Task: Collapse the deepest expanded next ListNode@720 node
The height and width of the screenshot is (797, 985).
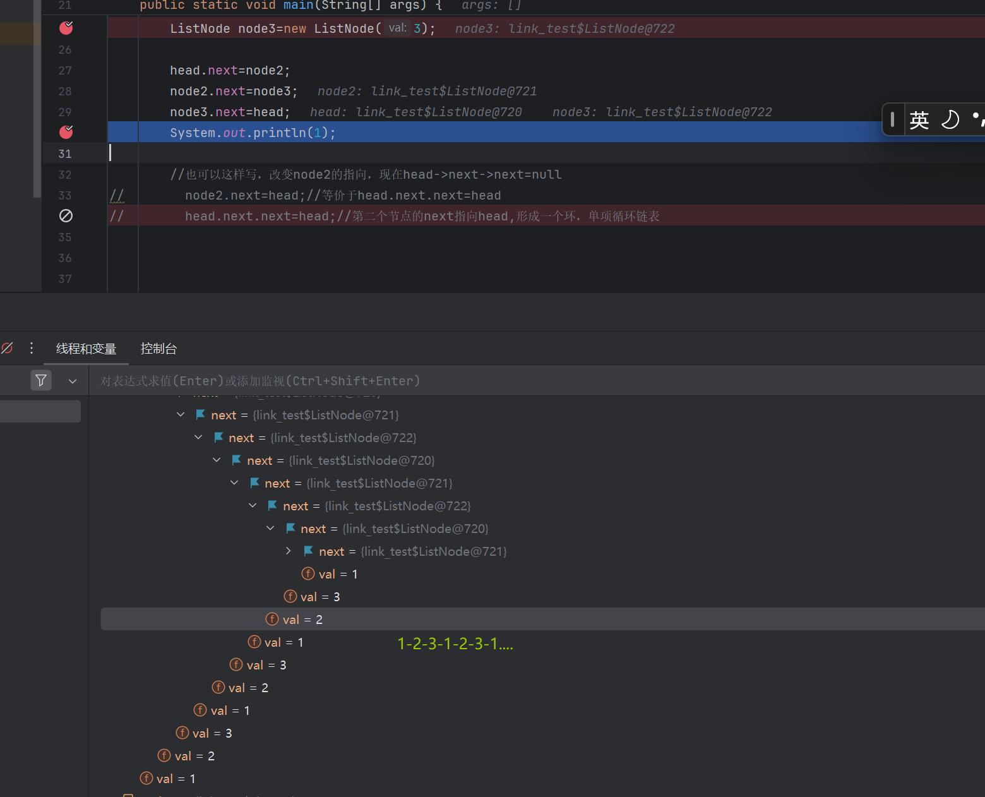Action: coord(270,529)
